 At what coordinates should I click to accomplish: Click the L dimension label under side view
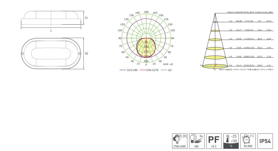click(x=51, y=30)
